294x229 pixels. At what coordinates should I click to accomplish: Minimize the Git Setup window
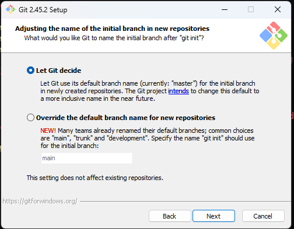[x=225, y=9]
